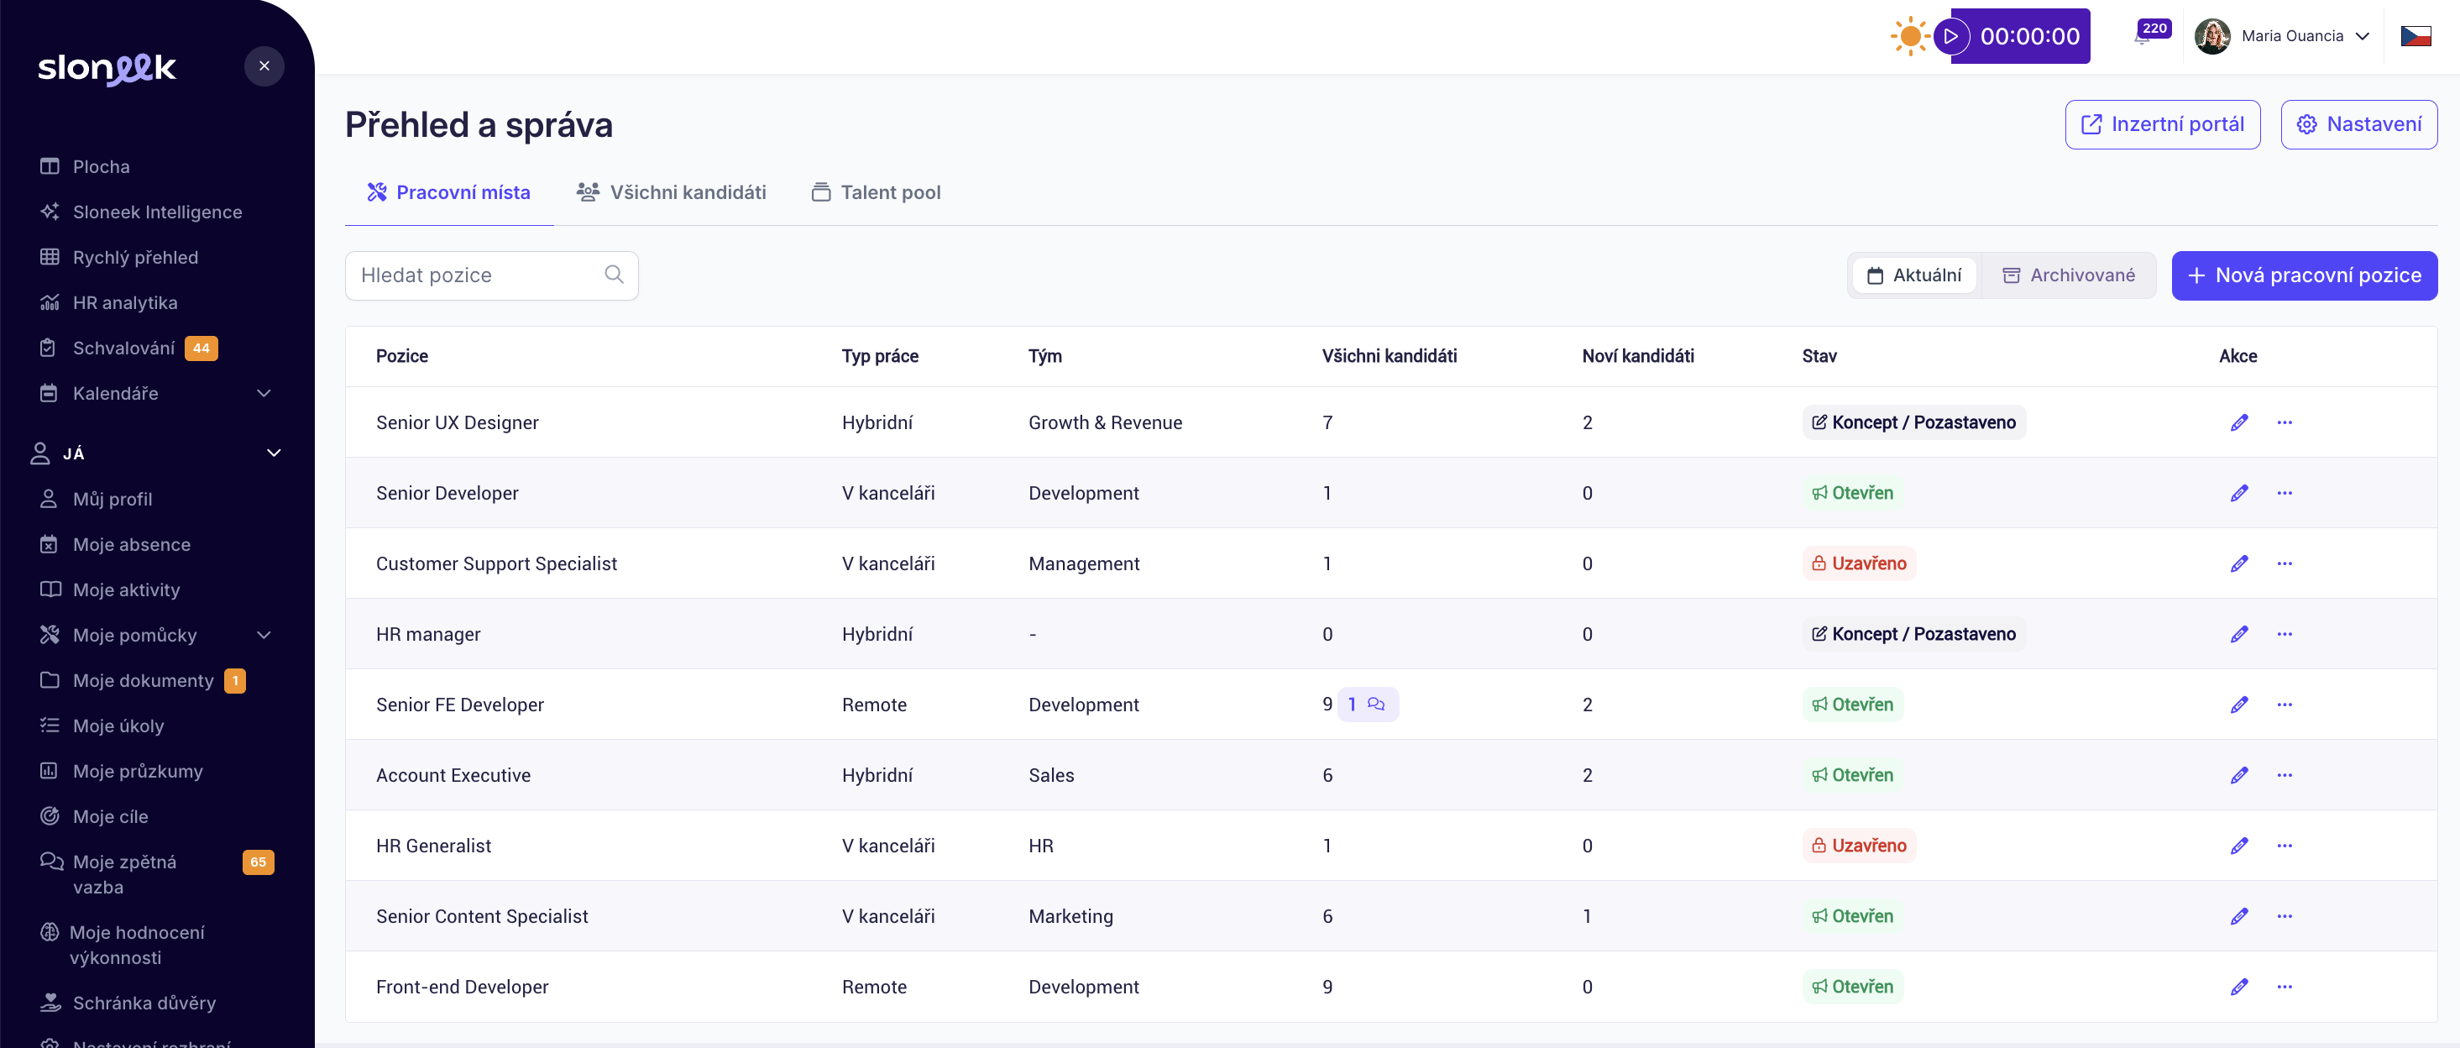Click the edit pencil for Senior UX Designer

coord(2238,422)
